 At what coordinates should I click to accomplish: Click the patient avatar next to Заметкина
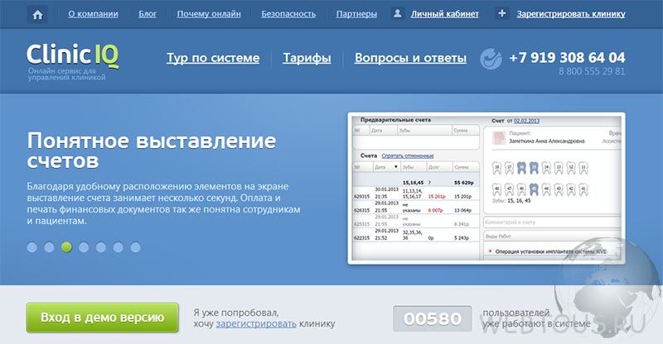click(499, 137)
